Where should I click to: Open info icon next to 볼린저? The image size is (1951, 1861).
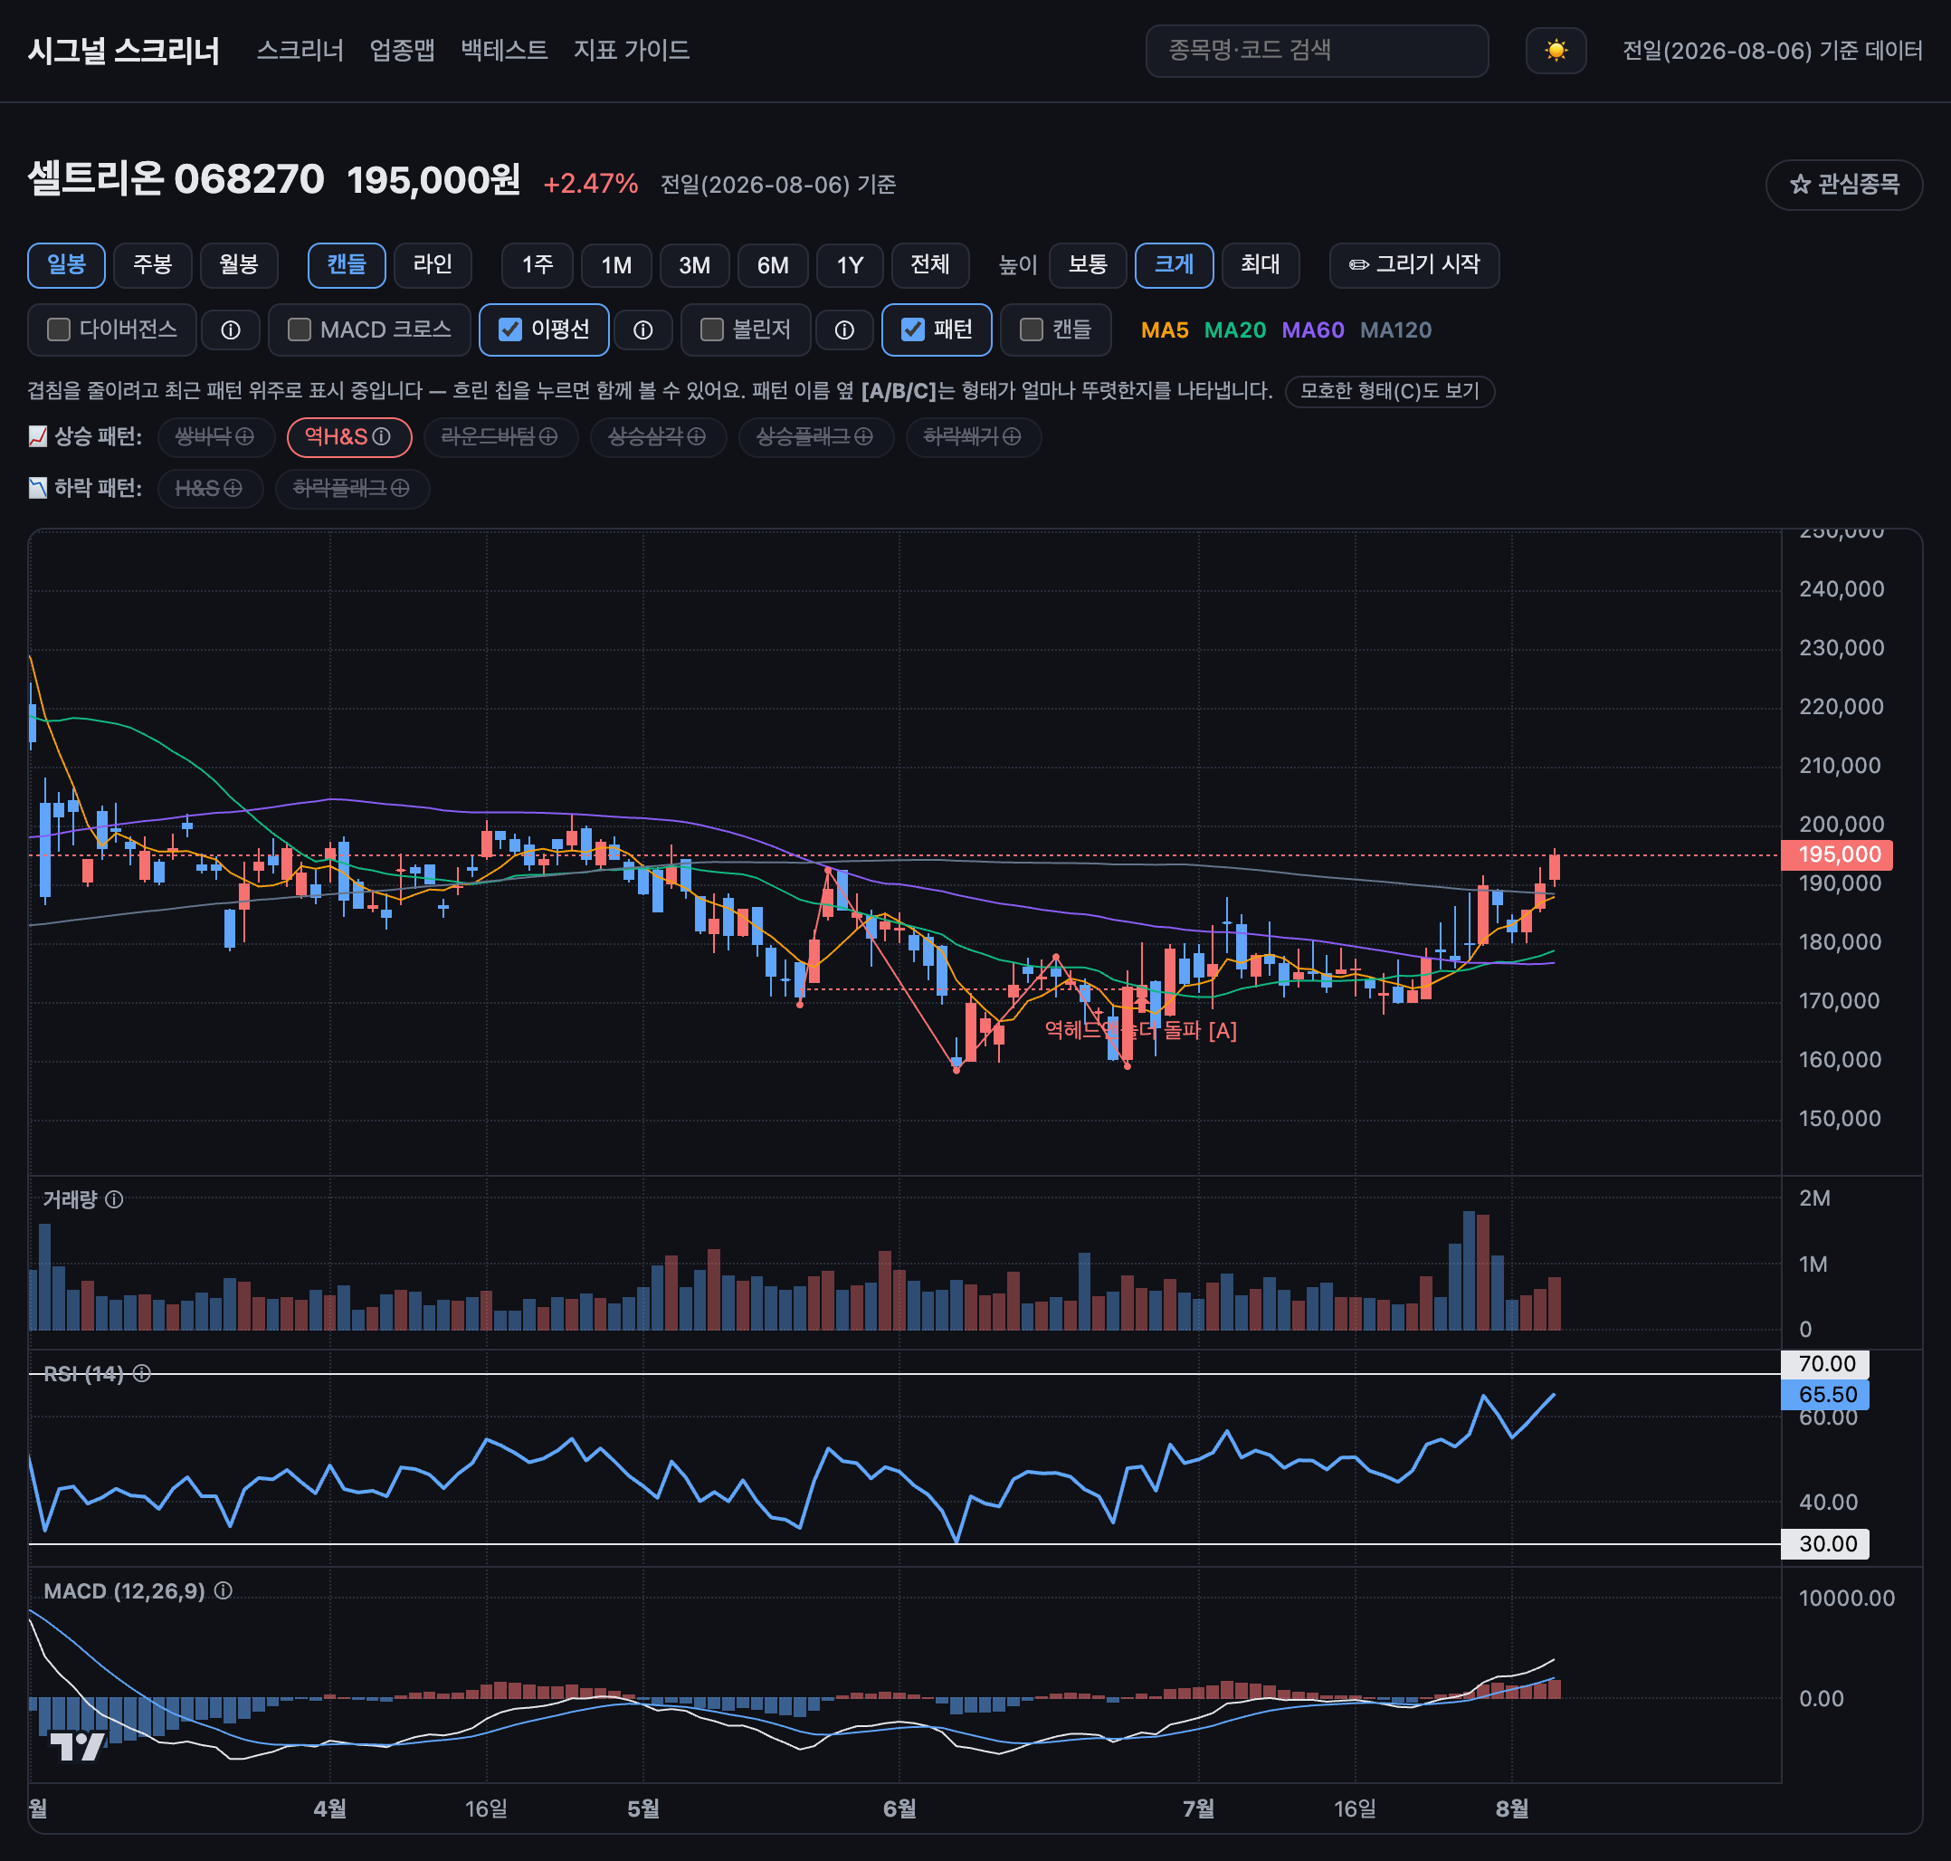click(844, 330)
